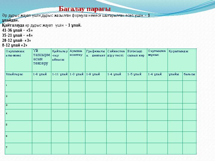Click header cell 'Оқушының аты-жөні'
The height and width of the screenshot is (161, 215).
point(19,60)
